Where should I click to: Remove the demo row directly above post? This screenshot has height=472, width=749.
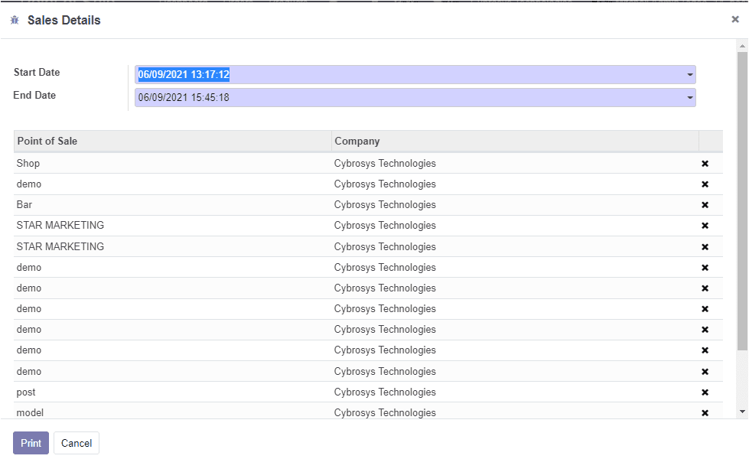(705, 372)
